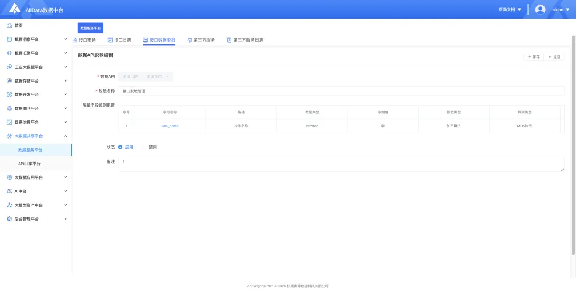Viewport: 576px width, 292px height.
Task: Expand 数据治理平台 with its chevron
Action: [x=66, y=122]
